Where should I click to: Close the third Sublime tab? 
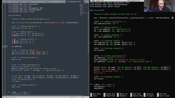(46, 2)
